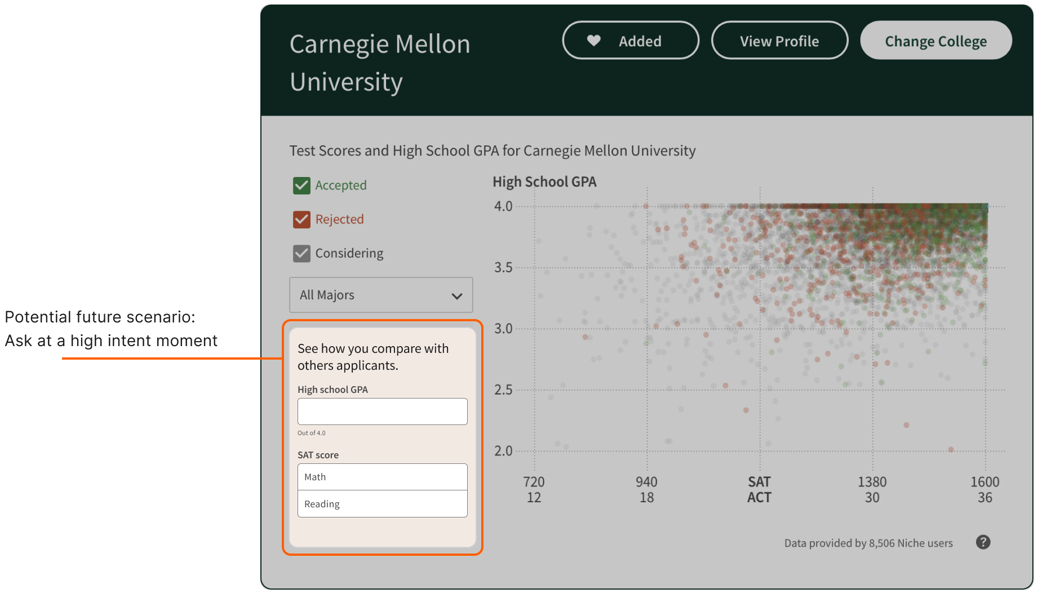The height and width of the screenshot is (593, 1038).
Task: Open the question mark help icon
Action: coord(983,542)
